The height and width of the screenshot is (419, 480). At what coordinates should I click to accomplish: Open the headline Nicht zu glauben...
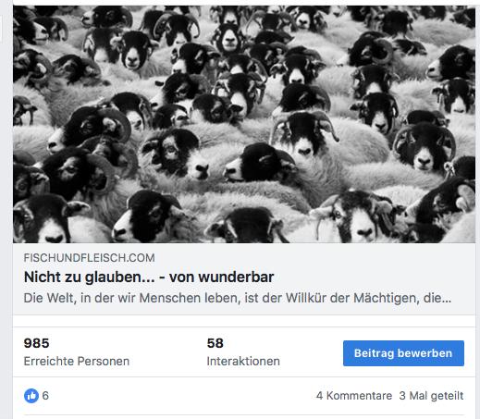pyautogui.click(x=149, y=277)
